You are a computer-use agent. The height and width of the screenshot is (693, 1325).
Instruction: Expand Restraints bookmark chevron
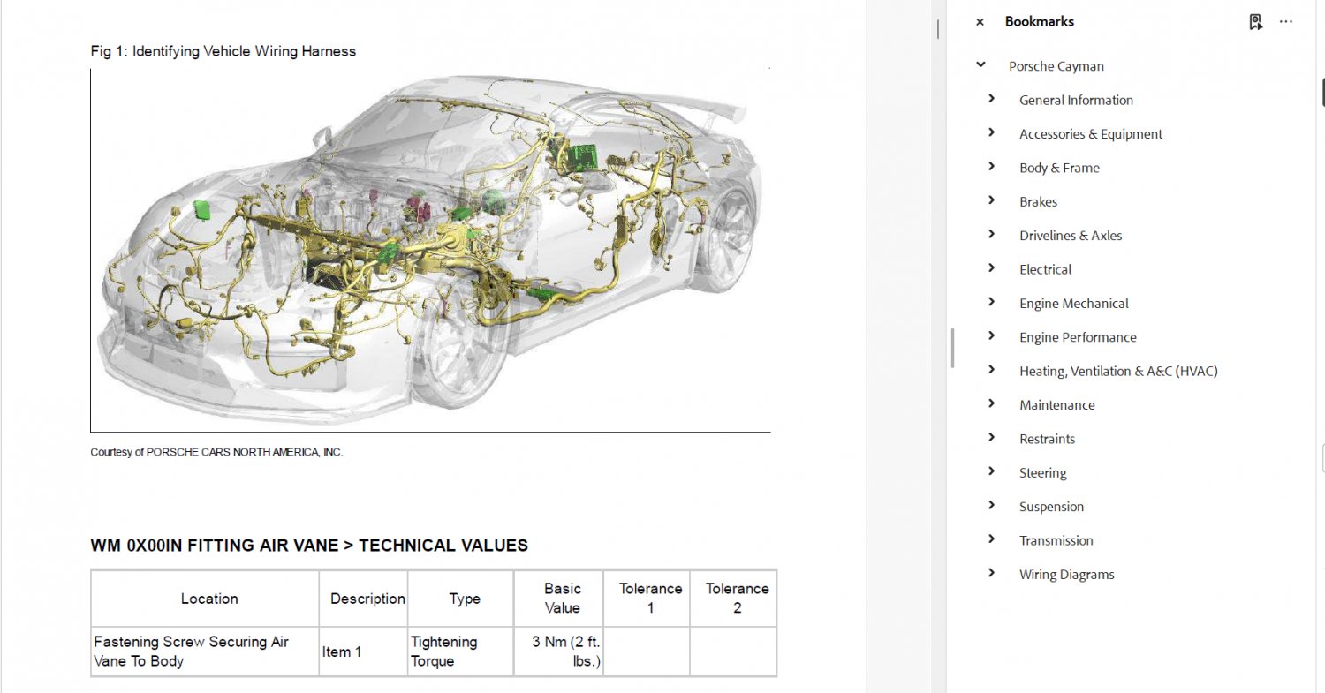992,438
